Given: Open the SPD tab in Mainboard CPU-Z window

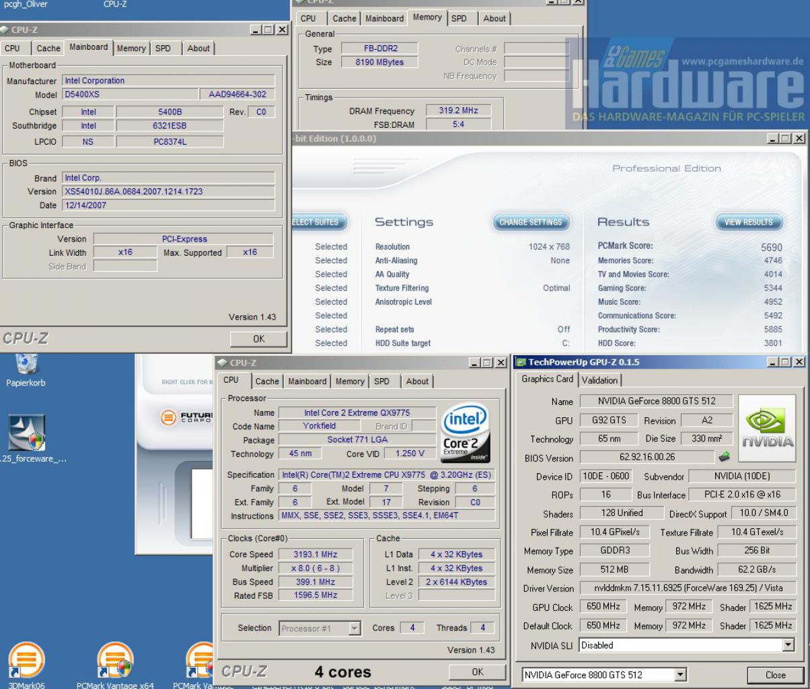Looking at the screenshot, I should 163,48.
